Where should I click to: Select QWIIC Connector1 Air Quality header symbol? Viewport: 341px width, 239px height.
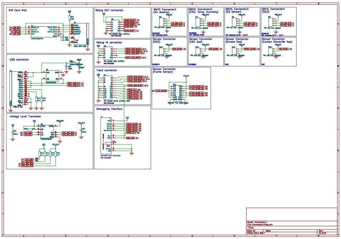(162, 21)
